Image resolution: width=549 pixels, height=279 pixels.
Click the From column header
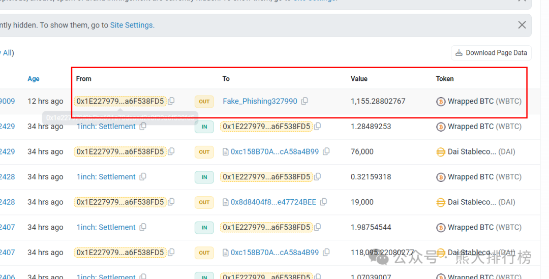(84, 79)
